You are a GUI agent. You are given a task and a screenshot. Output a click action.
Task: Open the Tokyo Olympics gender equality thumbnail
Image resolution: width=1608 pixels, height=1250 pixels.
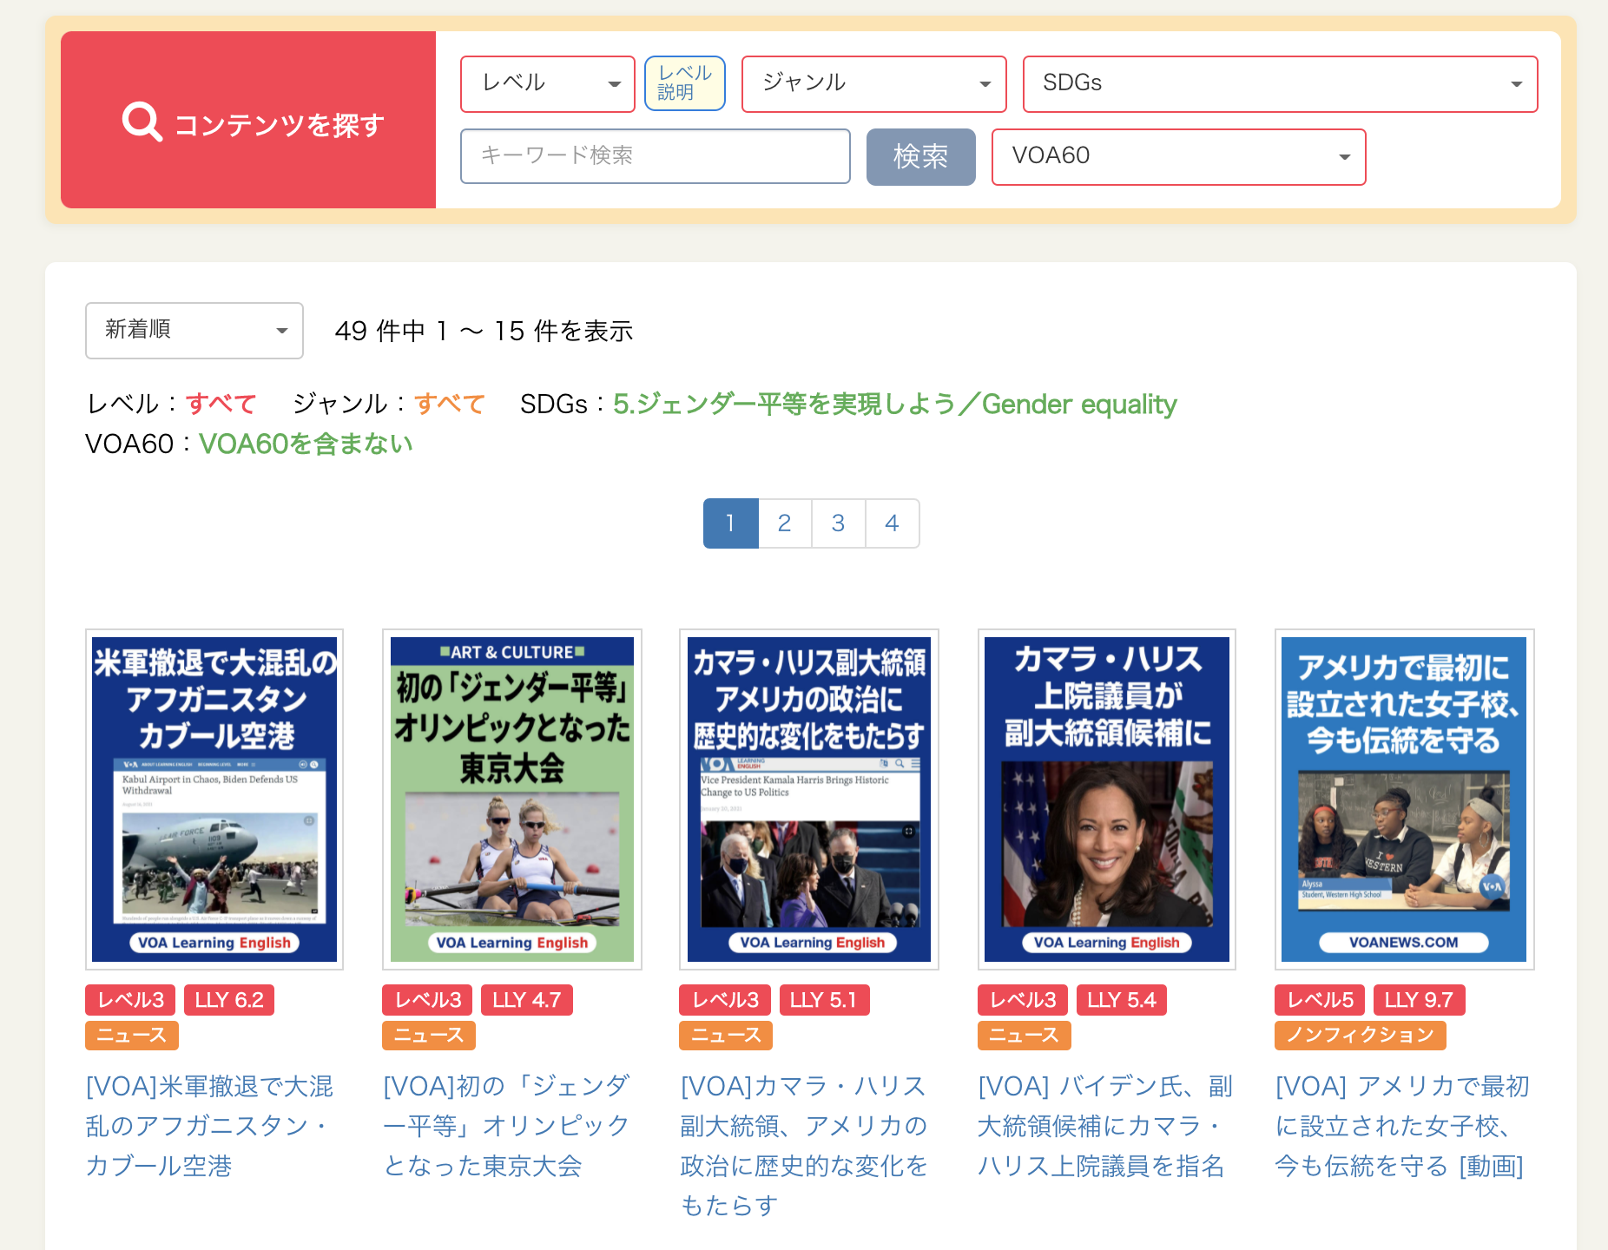coord(512,799)
